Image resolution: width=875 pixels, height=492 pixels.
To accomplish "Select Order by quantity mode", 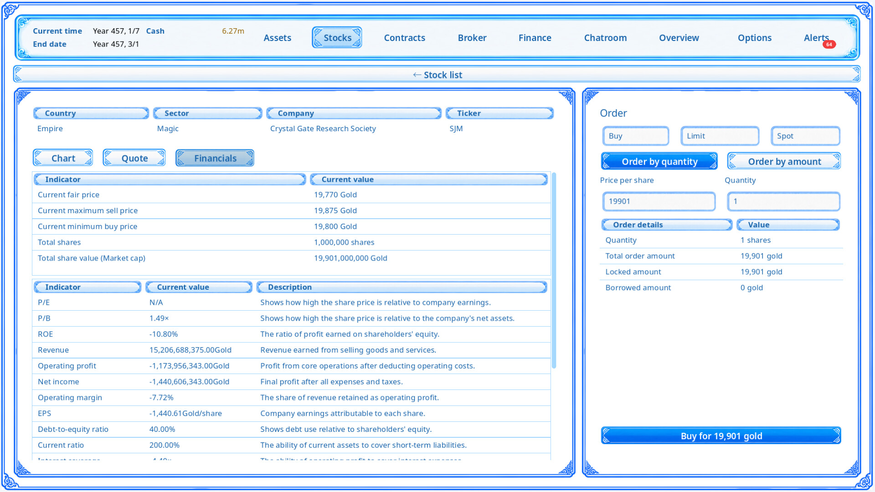I will pyautogui.click(x=659, y=161).
